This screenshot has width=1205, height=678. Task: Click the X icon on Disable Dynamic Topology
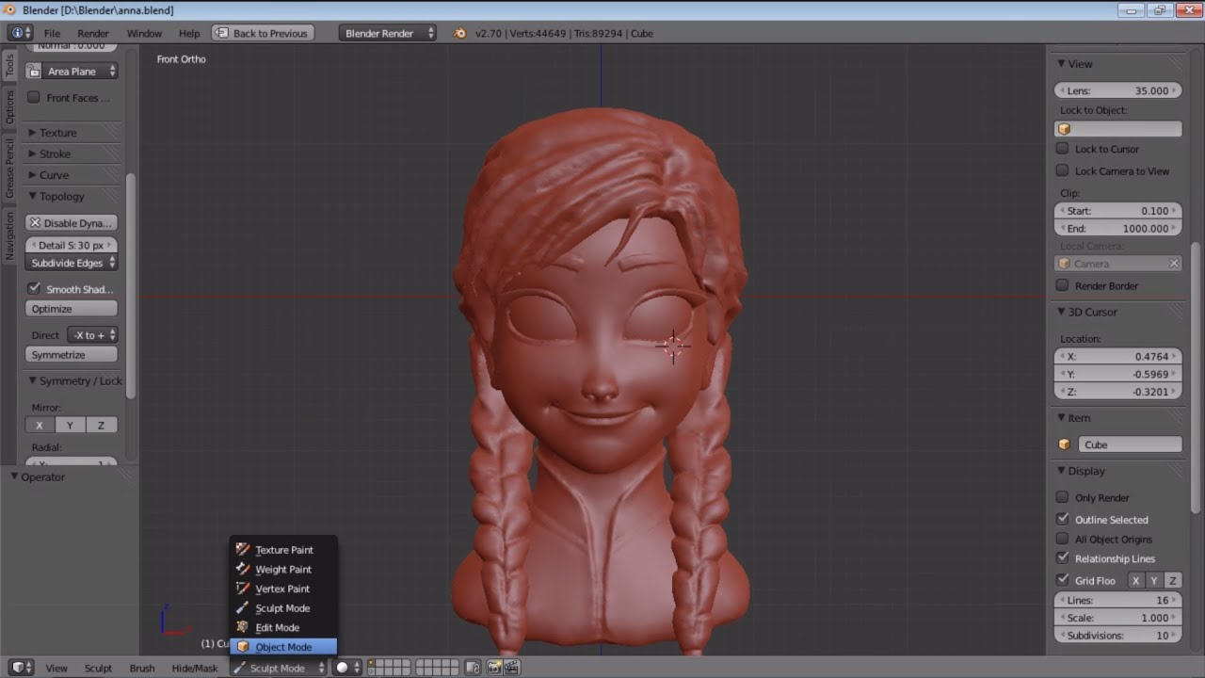pyautogui.click(x=35, y=223)
